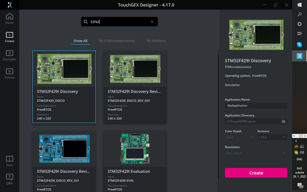Open Windows search from the taskbar
This screenshot has width=307, height=192.
[x=299, y=14]
